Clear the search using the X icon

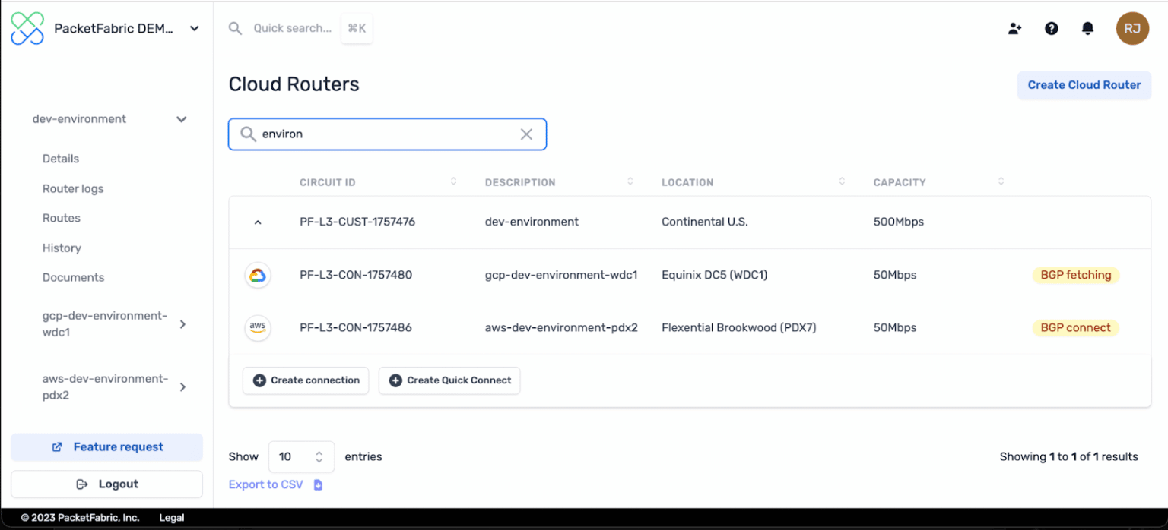tap(526, 134)
